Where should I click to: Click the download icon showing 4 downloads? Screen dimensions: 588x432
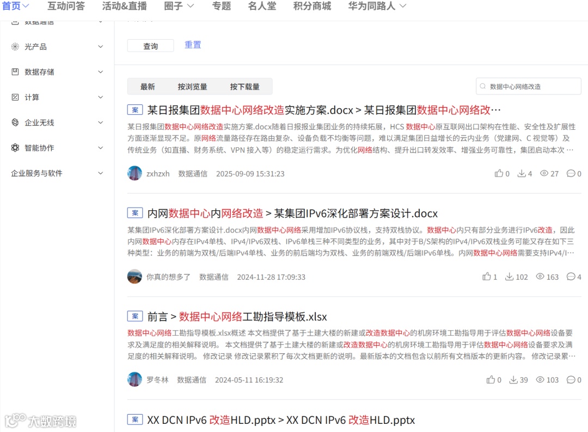tap(522, 173)
